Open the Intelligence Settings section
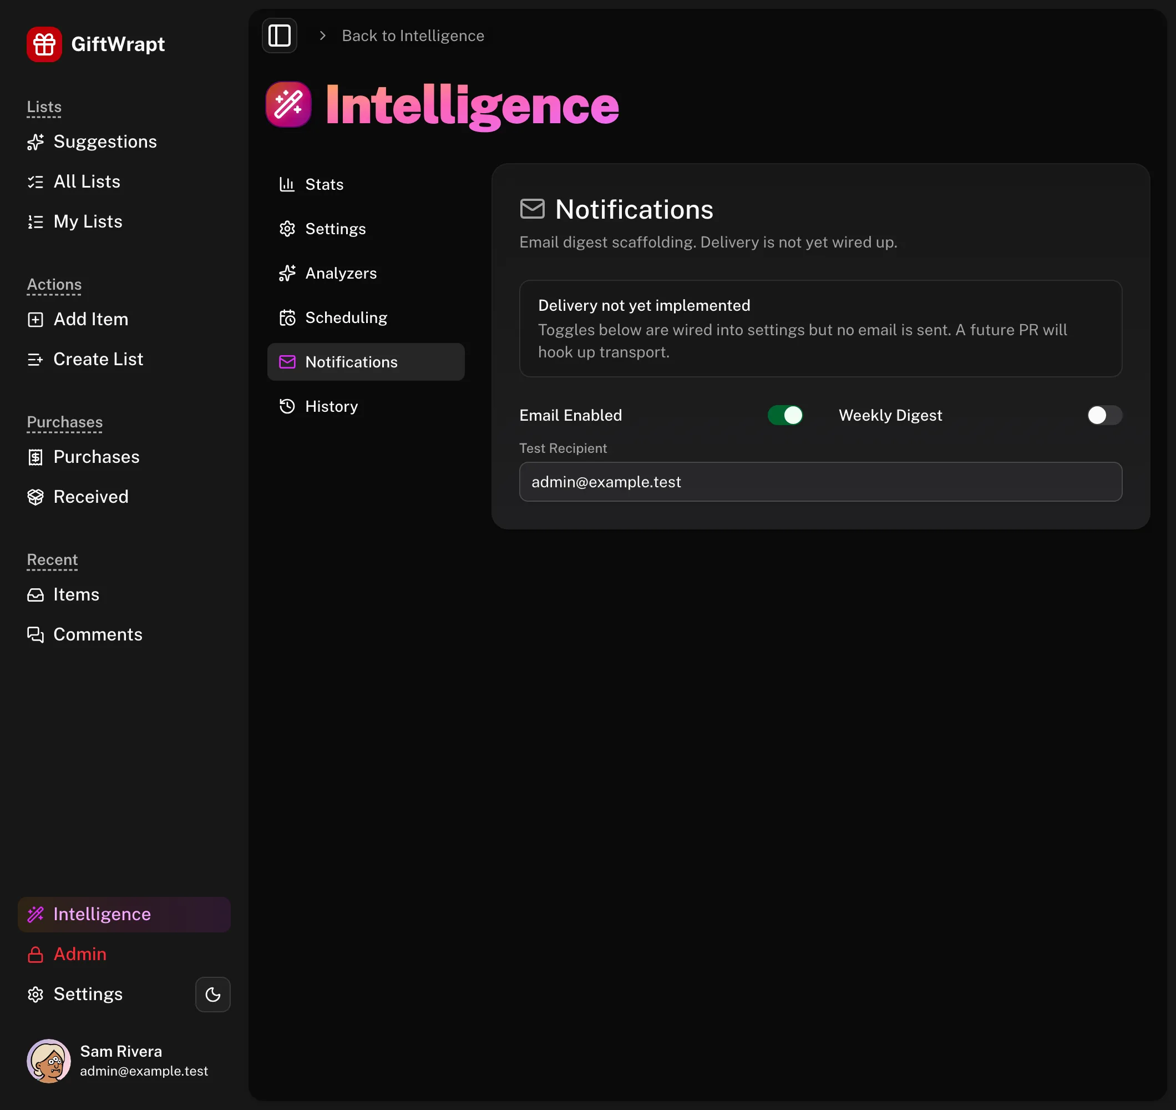 click(x=366, y=229)
